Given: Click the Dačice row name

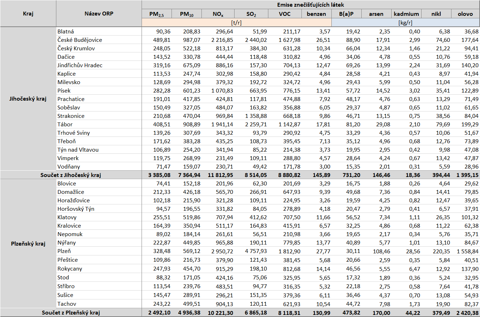Looking at the screenshot, I should point(66,57).
